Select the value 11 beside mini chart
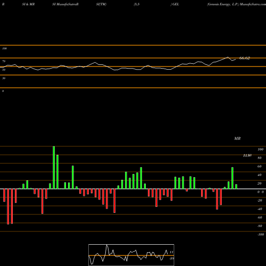The height and width of the screenshot is (266, 266). pos(171,252)
